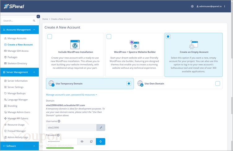The height and width of the screenshot is (151, 233).
Task: Open Manage SSH Access
Action: click(18, 51)
